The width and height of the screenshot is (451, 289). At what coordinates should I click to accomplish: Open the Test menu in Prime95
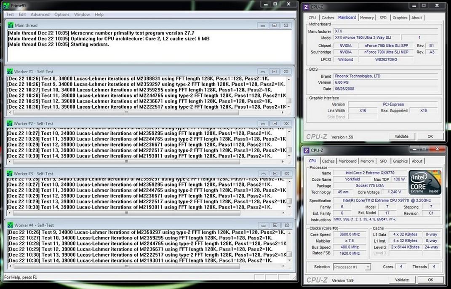(x=10, y=14)
